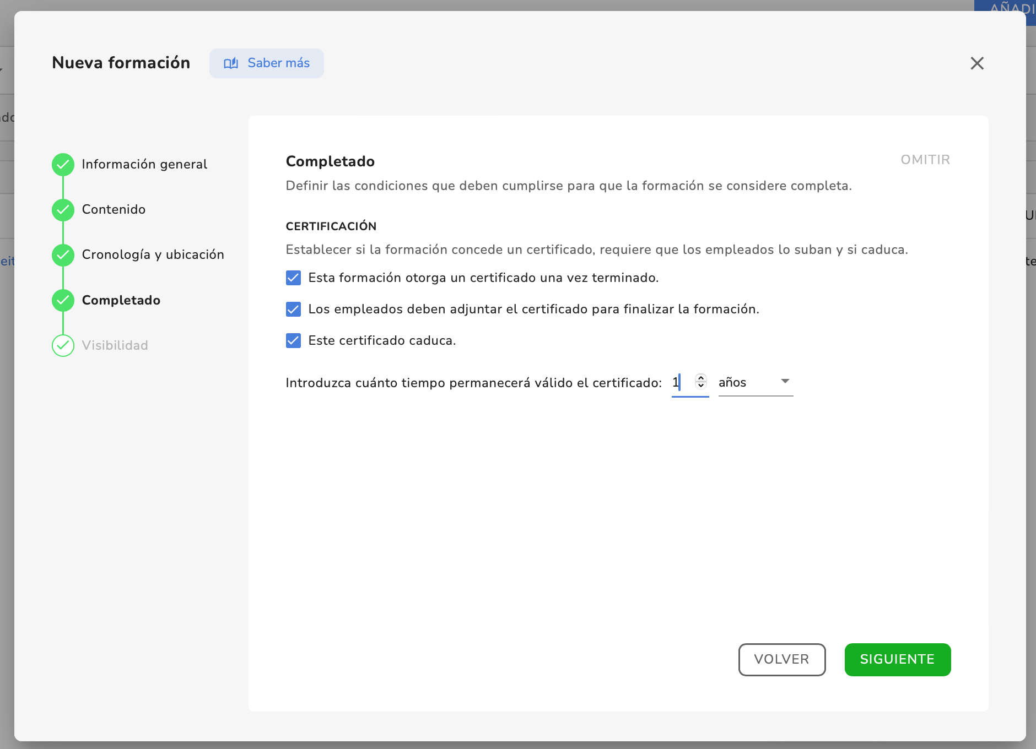1036x749 pixels.
Task: Open Cronología y ubicación step
Action: (153, 254)
